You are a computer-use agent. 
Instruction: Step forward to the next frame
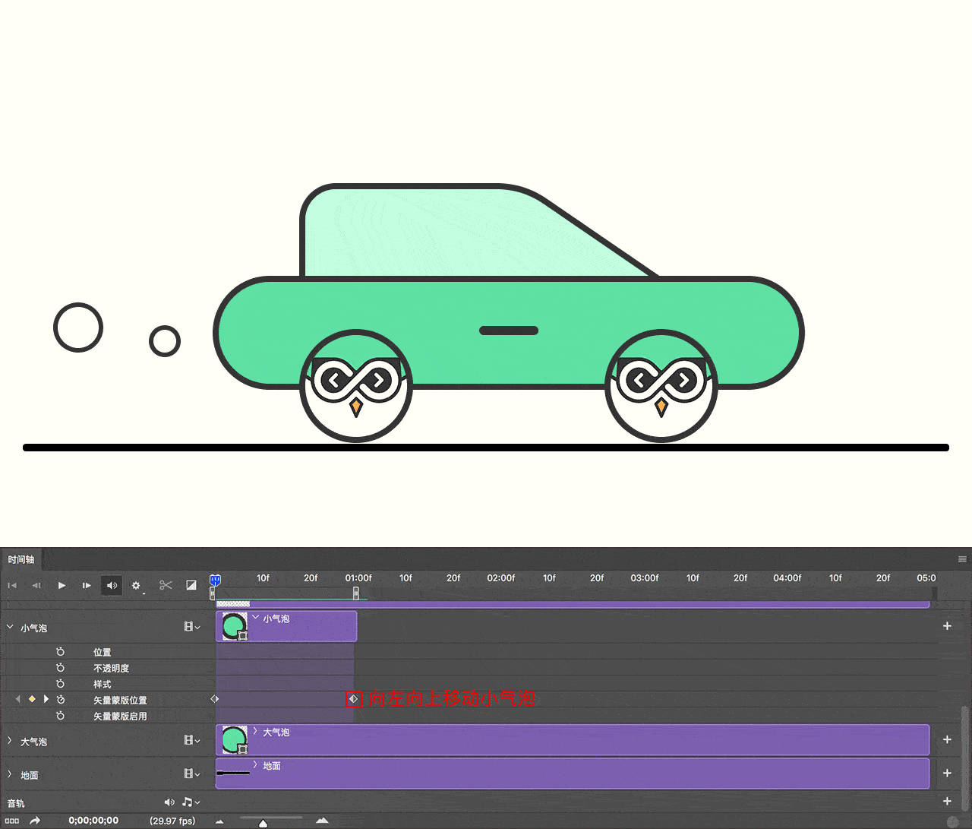coord(87,585)
